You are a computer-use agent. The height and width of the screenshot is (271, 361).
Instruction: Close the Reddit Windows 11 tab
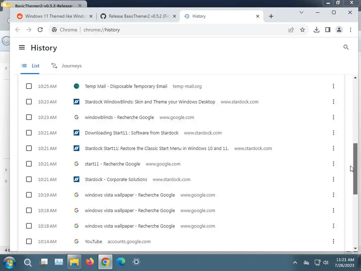pos(91,16)
